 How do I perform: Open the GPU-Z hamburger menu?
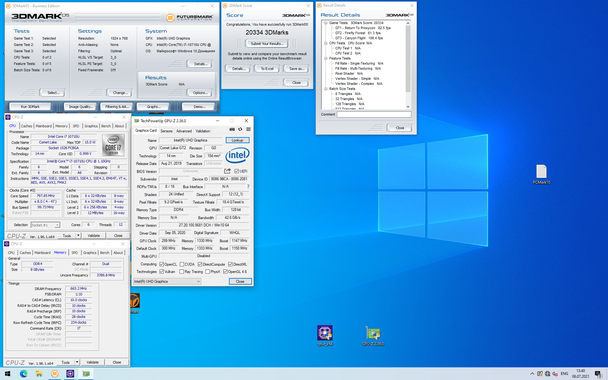[x=249, y=129]
